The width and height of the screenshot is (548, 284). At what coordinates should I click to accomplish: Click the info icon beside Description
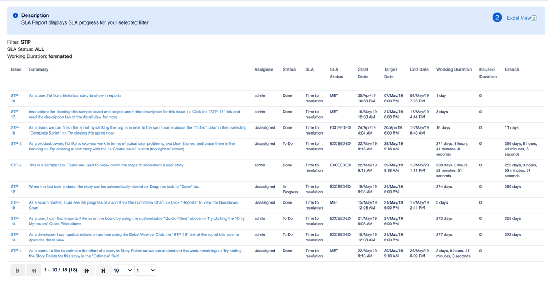tap(15, 15)
